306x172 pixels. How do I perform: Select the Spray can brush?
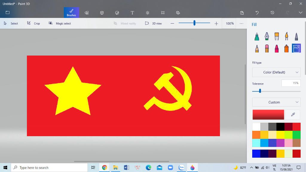coord(287,48)
